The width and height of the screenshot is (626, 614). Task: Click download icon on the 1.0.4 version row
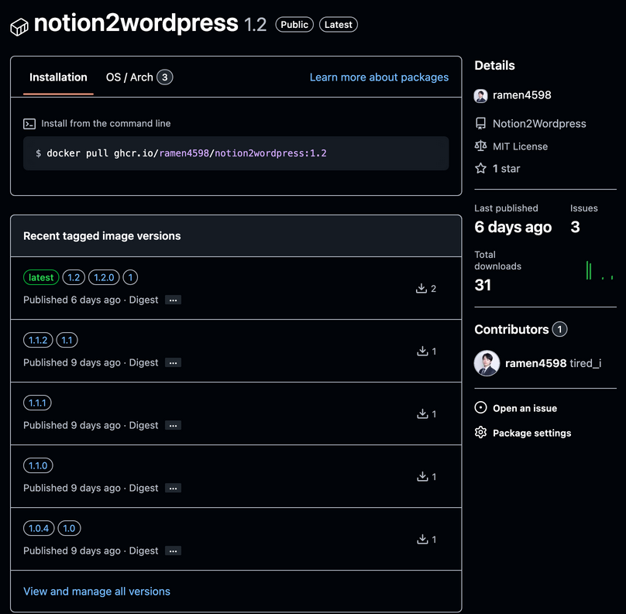422,539
